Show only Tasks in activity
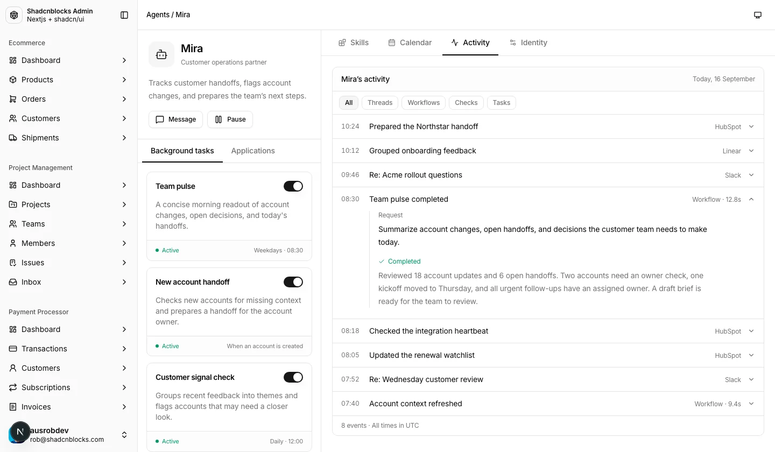The width and height of the screenshot is (775, 452). pos(502,103)
